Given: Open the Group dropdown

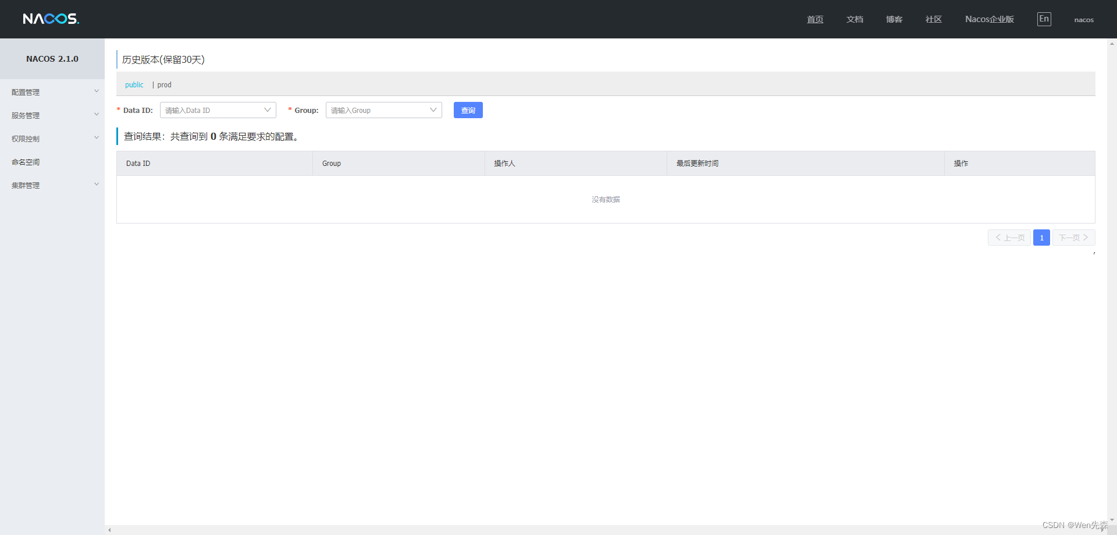Looking at the screenshot, I should 383,110.
